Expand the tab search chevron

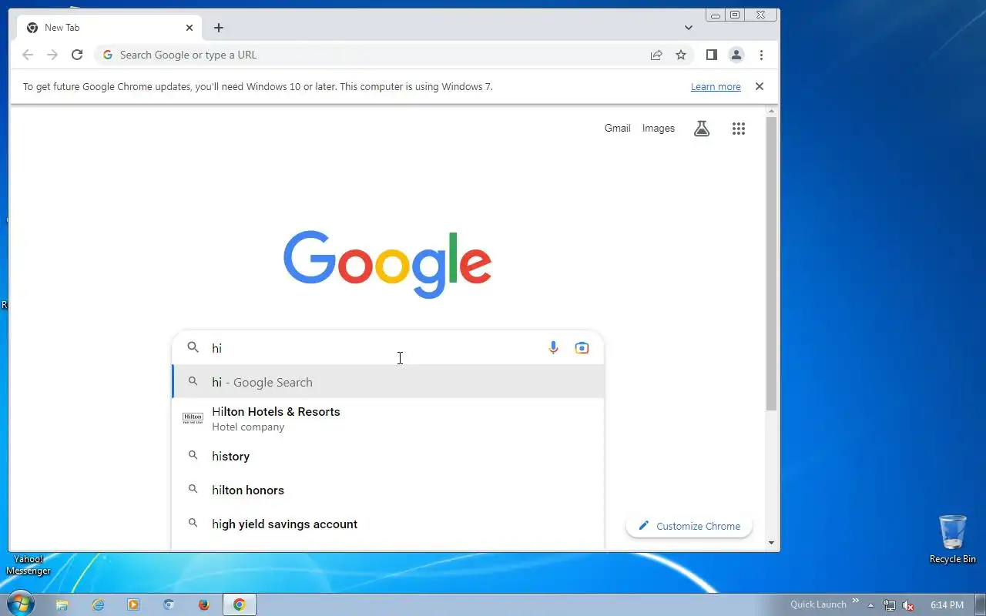point(689,28)
